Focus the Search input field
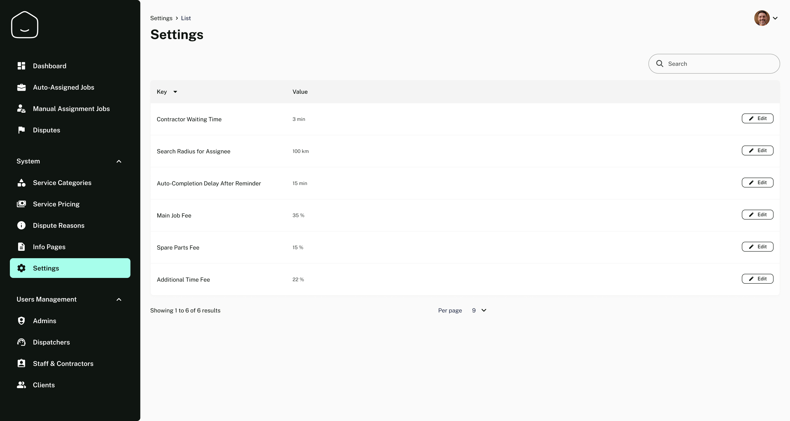Image resolution: width=790 pixels, height=421 pixels. pos(721,64)
